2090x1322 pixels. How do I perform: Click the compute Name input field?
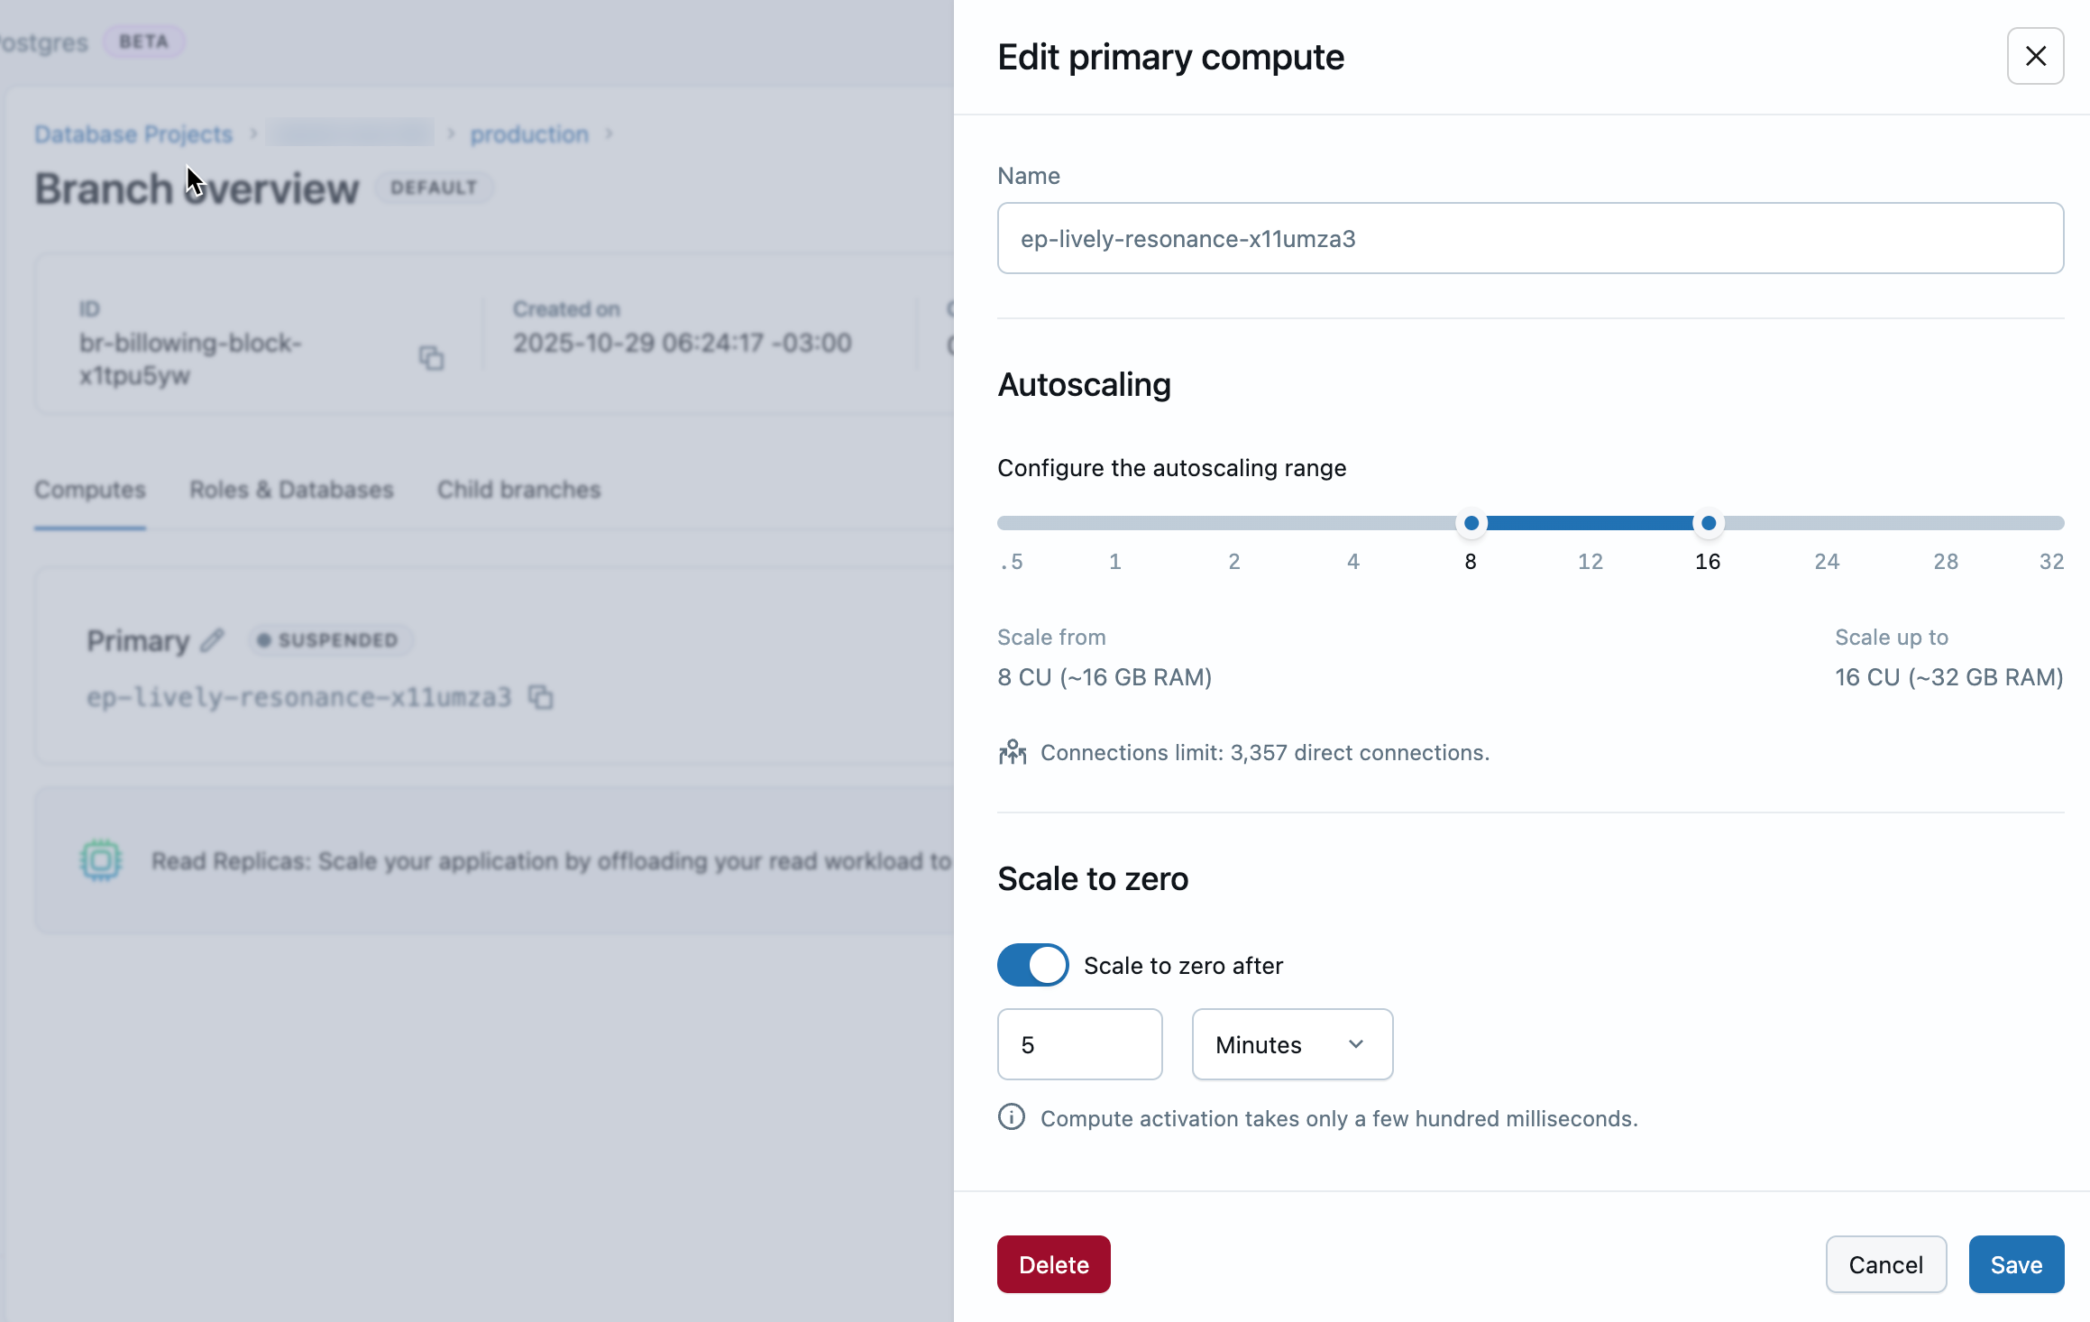[x=1529, y=238]
